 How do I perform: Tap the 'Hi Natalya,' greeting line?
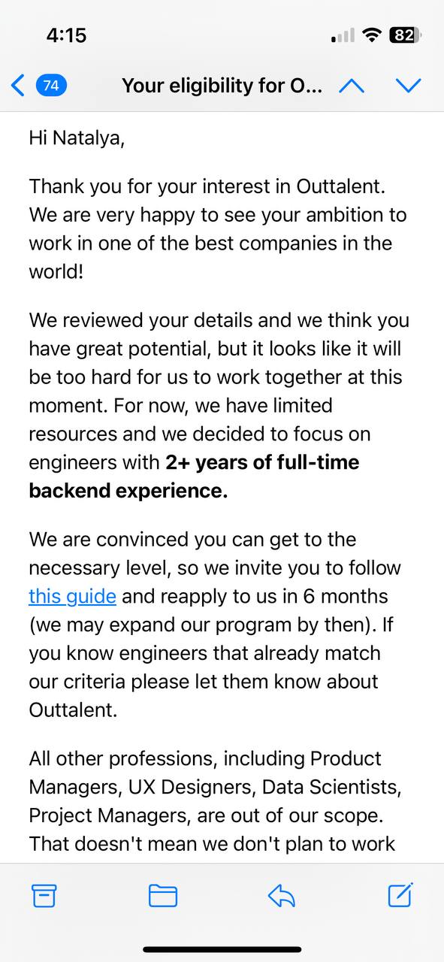[77, 138]
